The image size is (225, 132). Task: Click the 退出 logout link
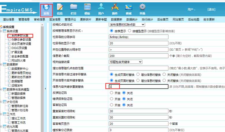pos(211,10)
